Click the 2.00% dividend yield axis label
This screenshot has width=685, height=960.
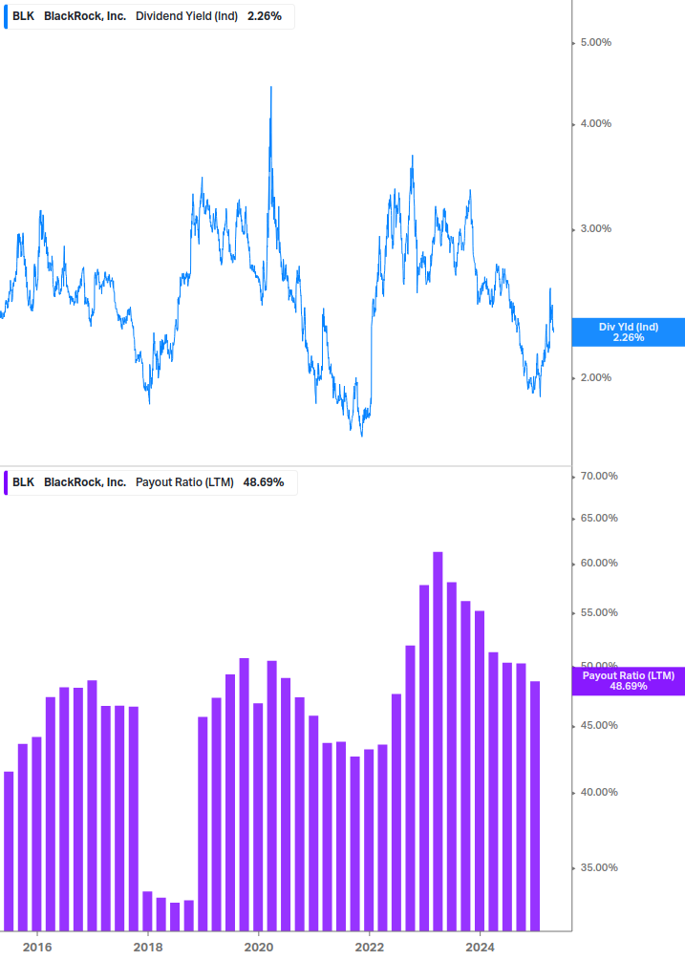tap(595, 377)
